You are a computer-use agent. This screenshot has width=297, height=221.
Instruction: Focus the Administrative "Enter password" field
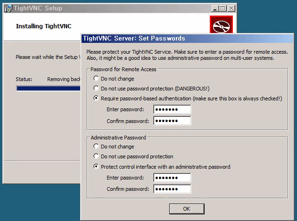pos(172,178)
